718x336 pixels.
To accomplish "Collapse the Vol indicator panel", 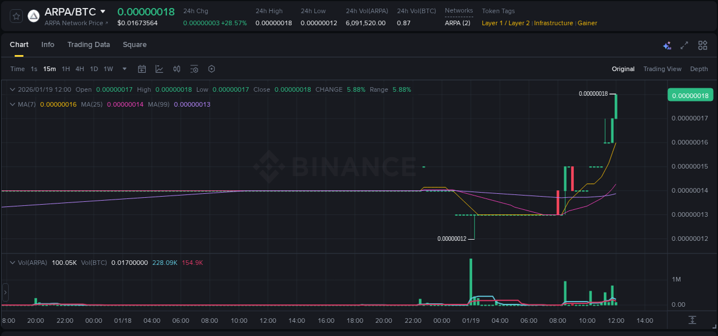I will (12, 262).
